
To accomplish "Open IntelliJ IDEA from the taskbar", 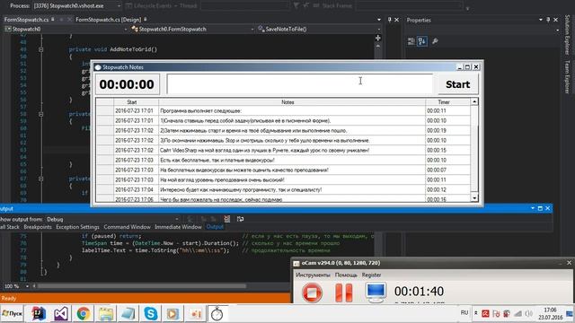I will point(39,313).
